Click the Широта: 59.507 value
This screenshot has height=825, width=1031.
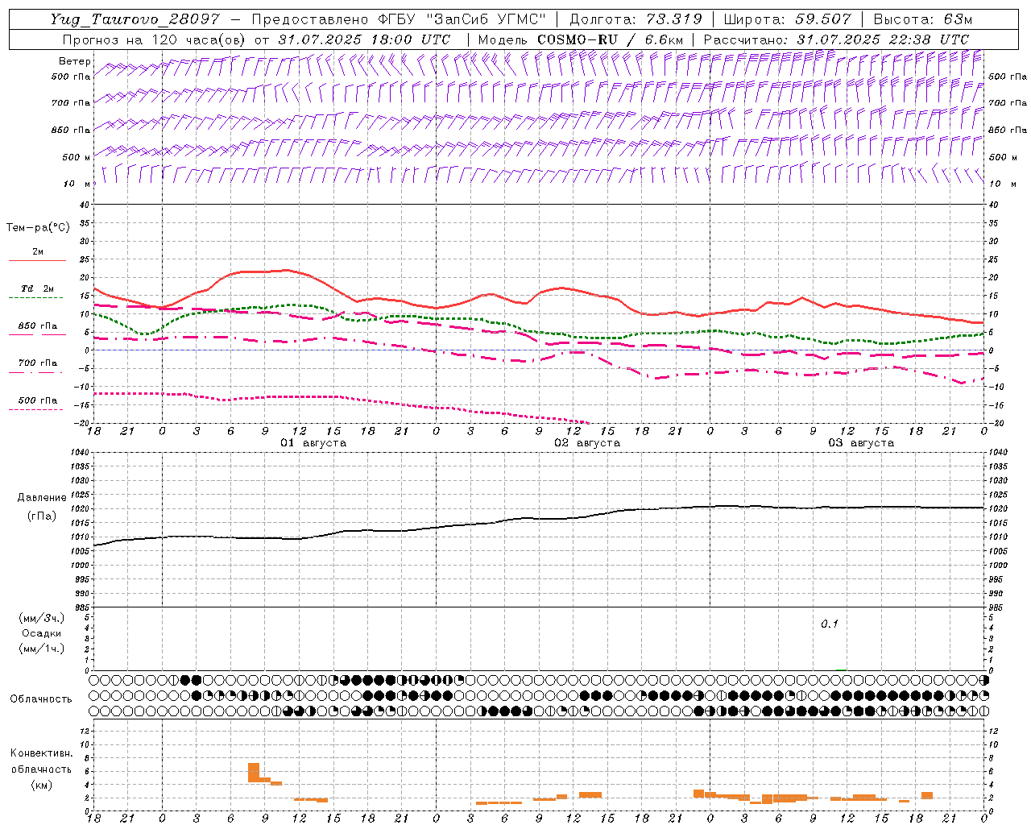(787, 19)
